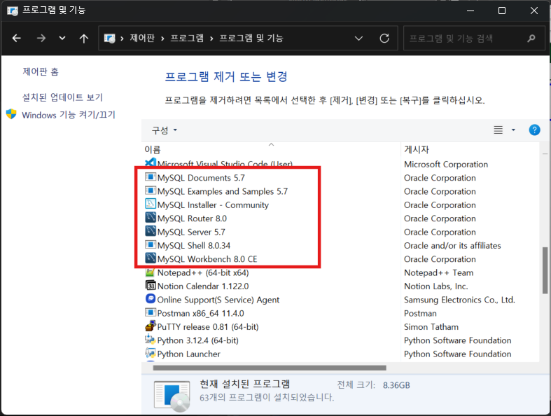551x416 pixels.
Task: Open view options dropdown arrow
Action: [x=513, y=130]
